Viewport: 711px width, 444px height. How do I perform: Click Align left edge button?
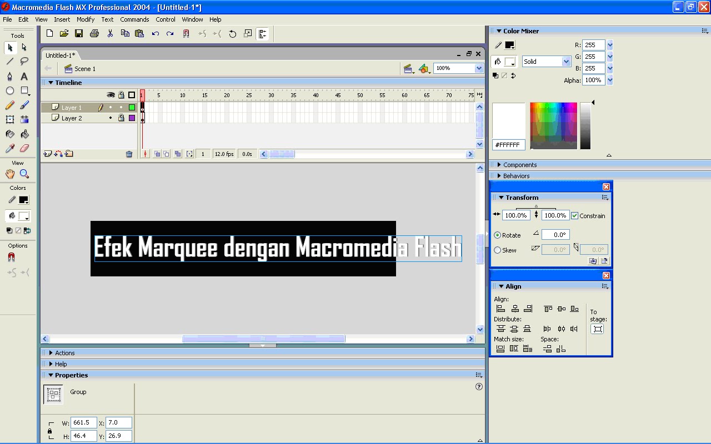[500, 309]
